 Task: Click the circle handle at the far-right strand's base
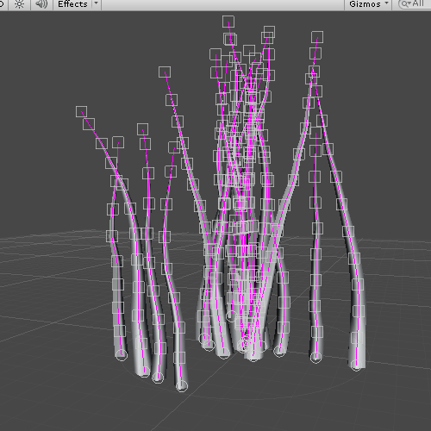[356, 365]
